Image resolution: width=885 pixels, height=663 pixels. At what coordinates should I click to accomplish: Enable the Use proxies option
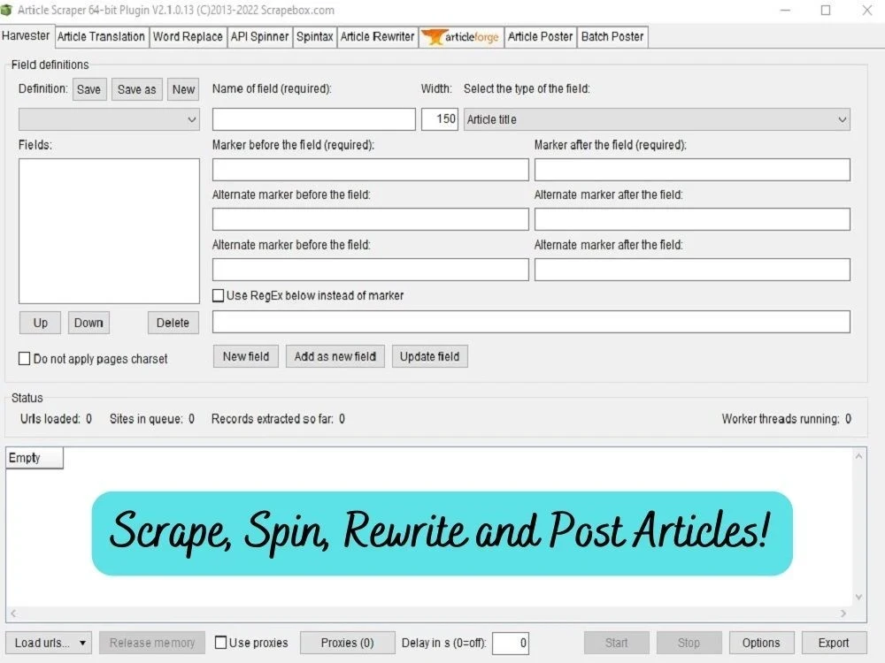[x=219, y=643]
